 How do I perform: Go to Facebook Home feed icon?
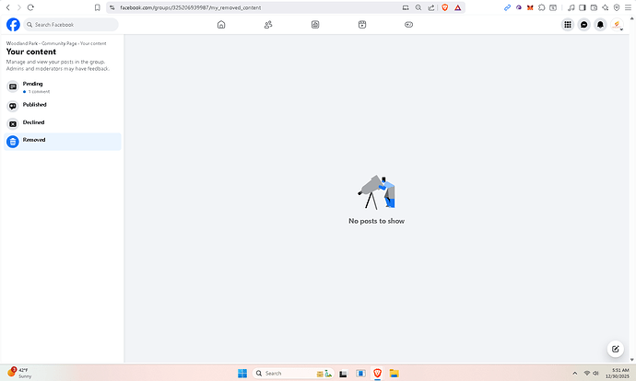coord(220,25)
